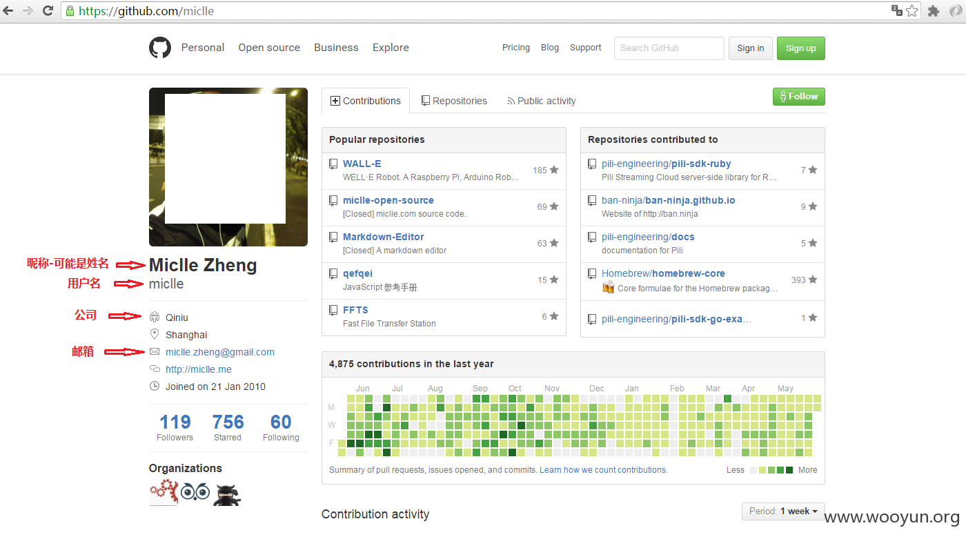Bookmark page with star icon

pyautogui.click(x=912, y=11)
